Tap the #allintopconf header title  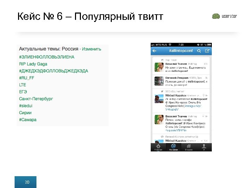[181, 51]
